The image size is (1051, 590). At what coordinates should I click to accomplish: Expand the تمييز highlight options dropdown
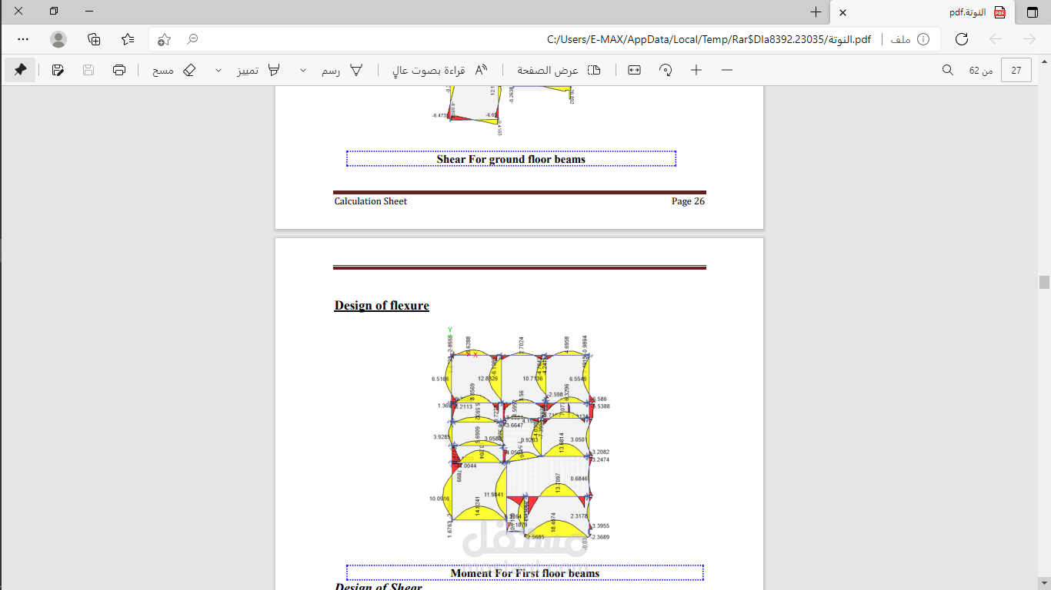point(219,70)
